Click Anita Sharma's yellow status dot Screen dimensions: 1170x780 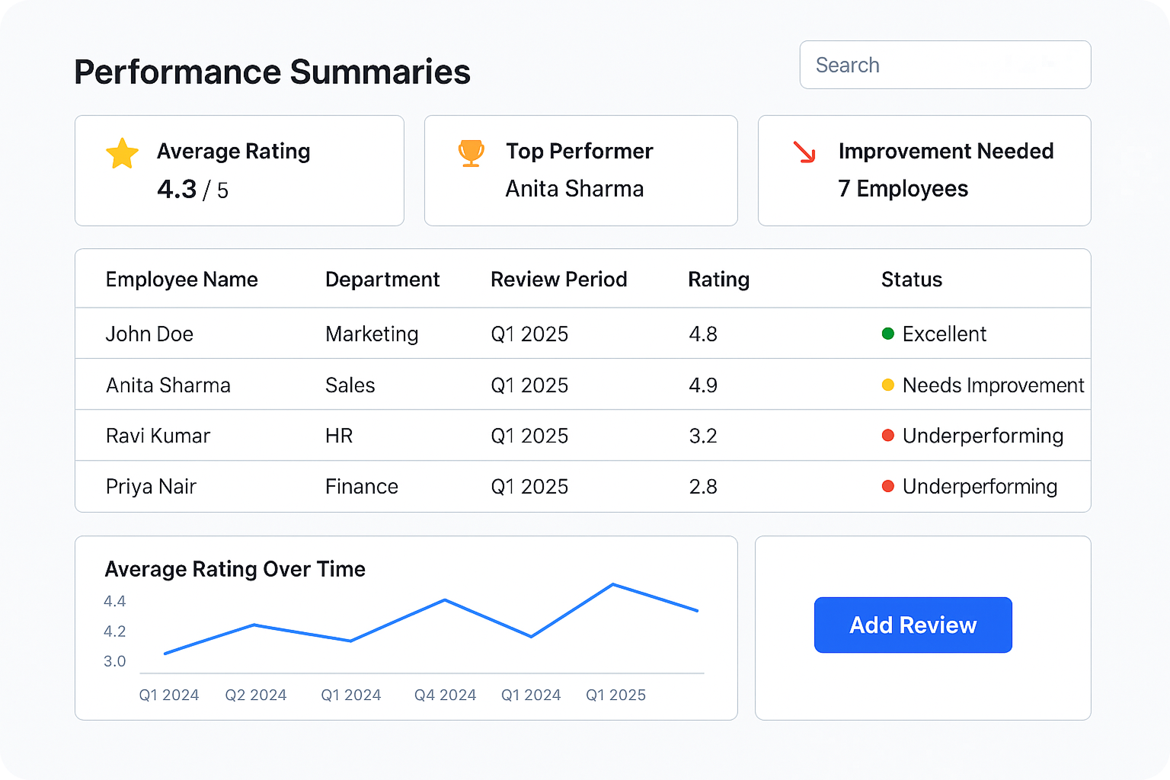click(887, 385)
